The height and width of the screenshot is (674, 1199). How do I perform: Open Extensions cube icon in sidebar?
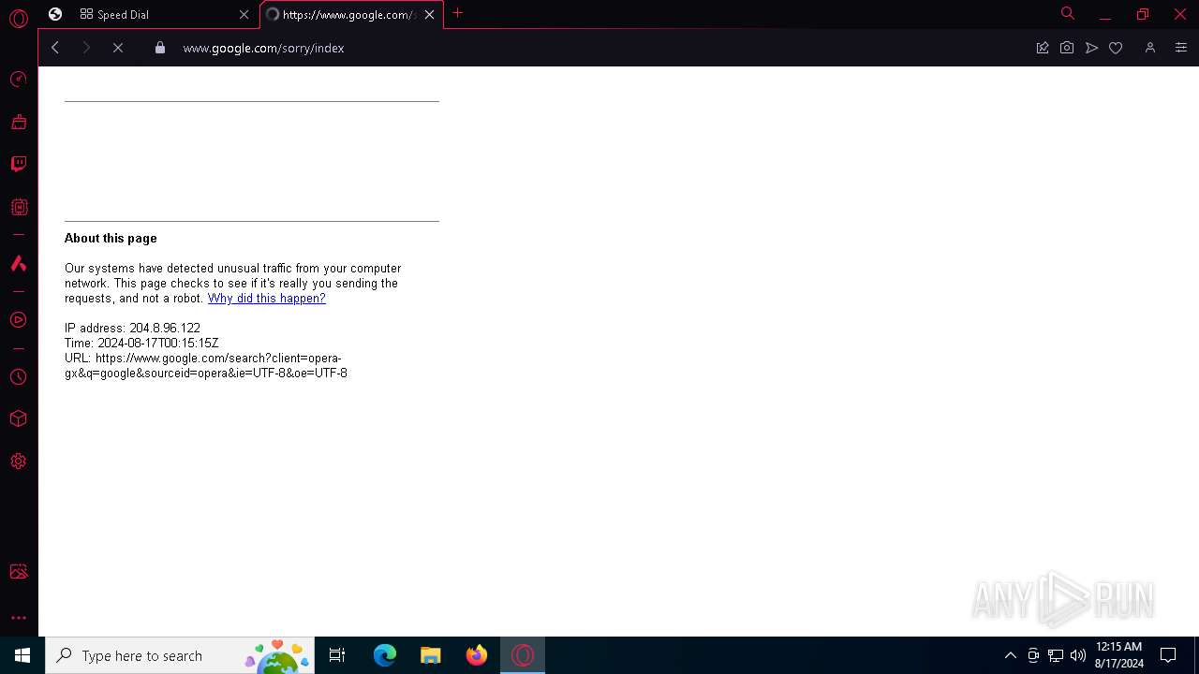point(18,418)
